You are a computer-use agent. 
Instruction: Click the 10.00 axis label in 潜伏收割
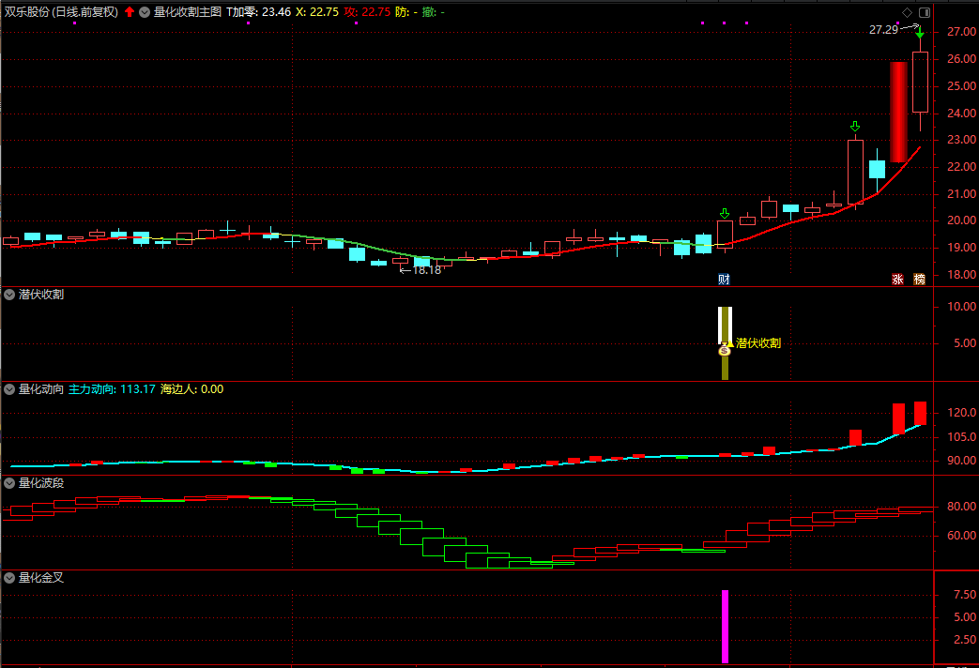pyautogui.click(x=961, y=307)
